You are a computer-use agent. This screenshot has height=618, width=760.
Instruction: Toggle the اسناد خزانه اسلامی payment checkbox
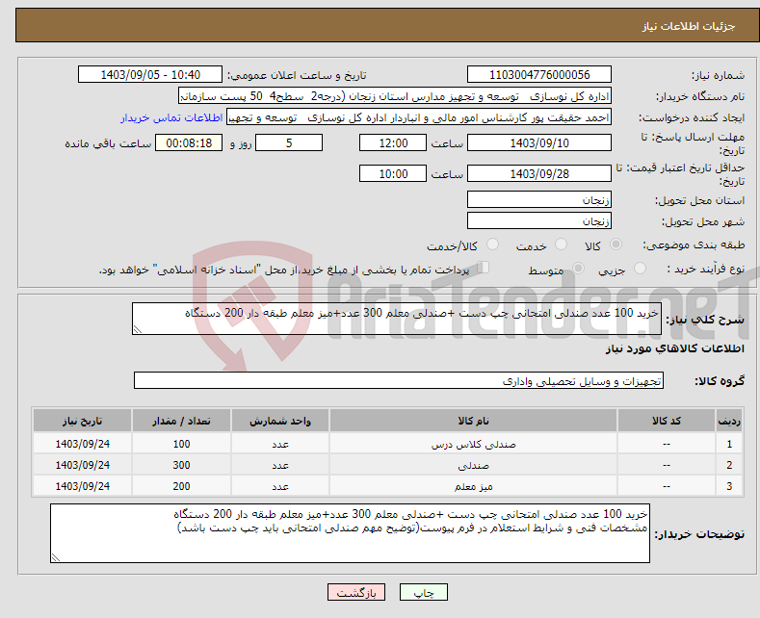click(x=483, y=268)
